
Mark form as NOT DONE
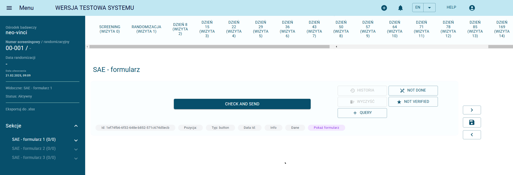413,91
